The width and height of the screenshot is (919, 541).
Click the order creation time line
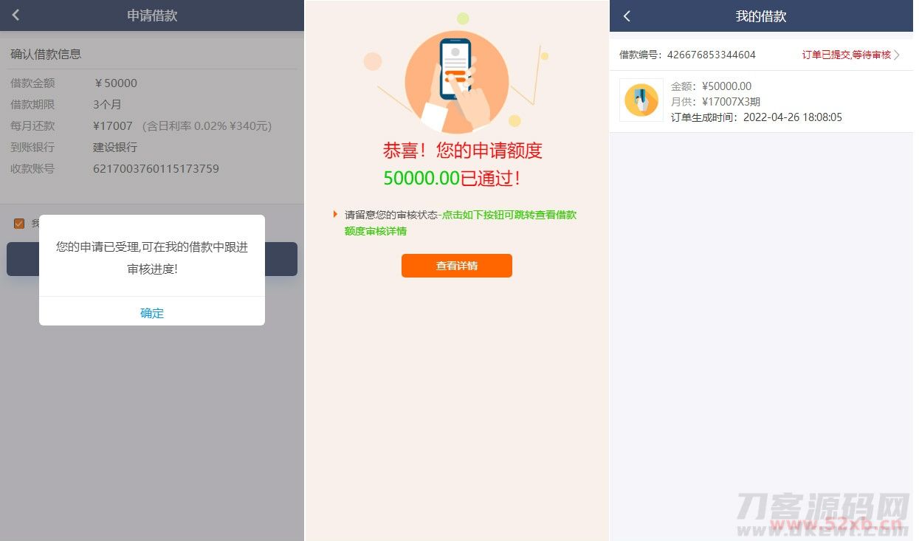[757, 117]
